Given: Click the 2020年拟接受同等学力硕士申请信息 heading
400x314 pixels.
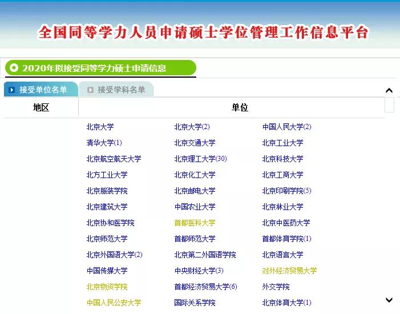Looking at the screenshot, I should (x=94, y=68).
